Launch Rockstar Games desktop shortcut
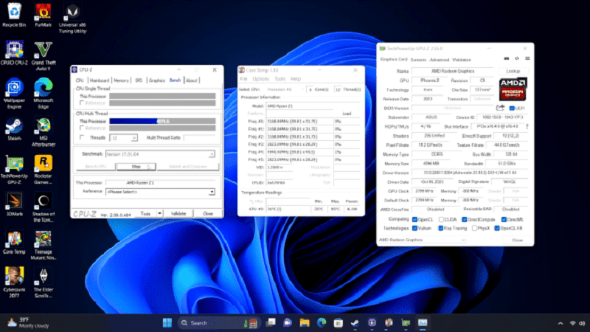Screen dimensions: 590x332 44,170
